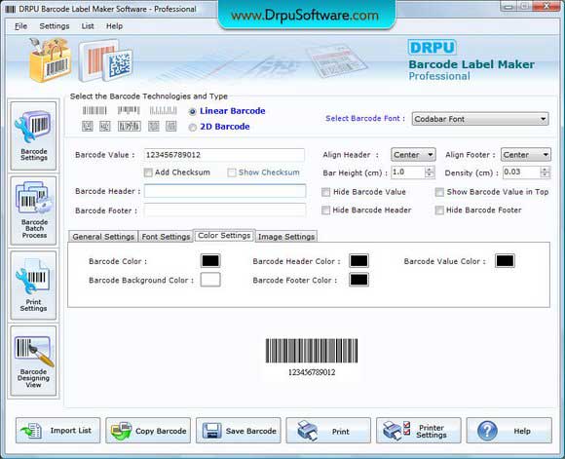565x459 pixels.
Task: Click the Barcode Header text field
Action: tap(225, 191)
